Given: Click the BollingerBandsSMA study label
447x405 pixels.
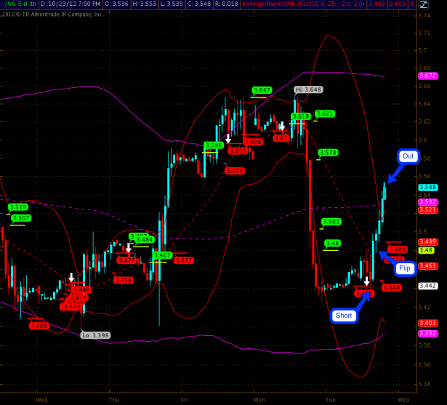Looking at the screenshot, I should coord(306,4).
